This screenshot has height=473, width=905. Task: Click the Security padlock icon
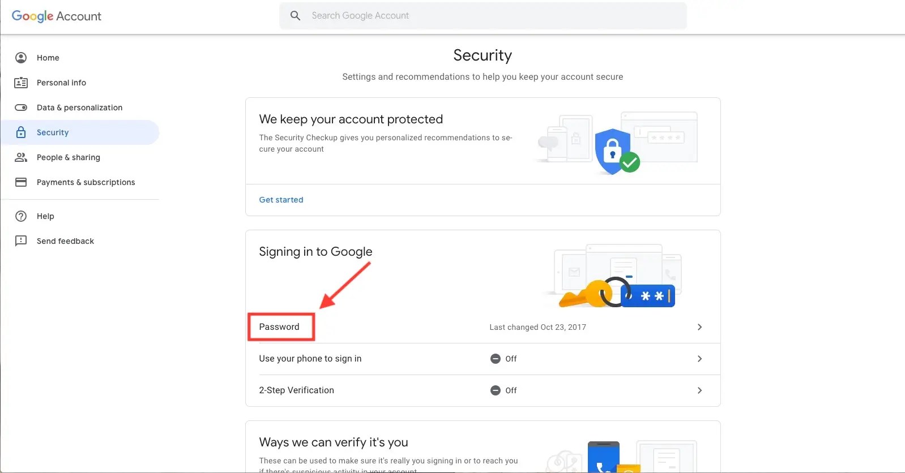pyautogui.click(x=21, y=132)
